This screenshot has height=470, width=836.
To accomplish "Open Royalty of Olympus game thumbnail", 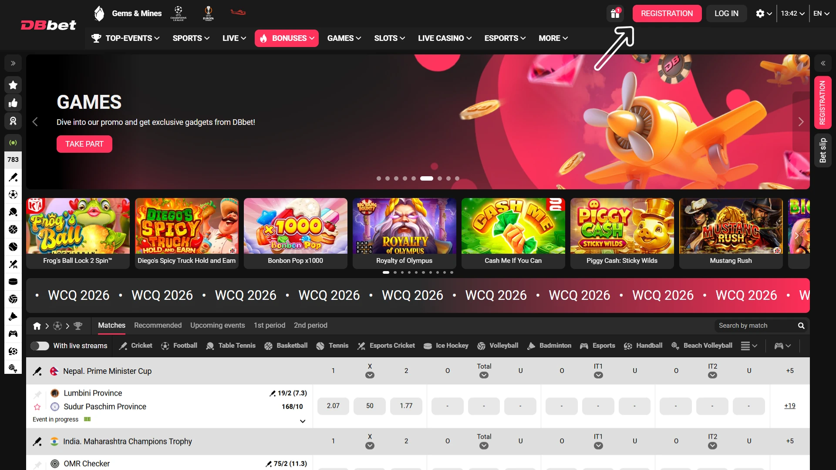I will click(405, 233).
